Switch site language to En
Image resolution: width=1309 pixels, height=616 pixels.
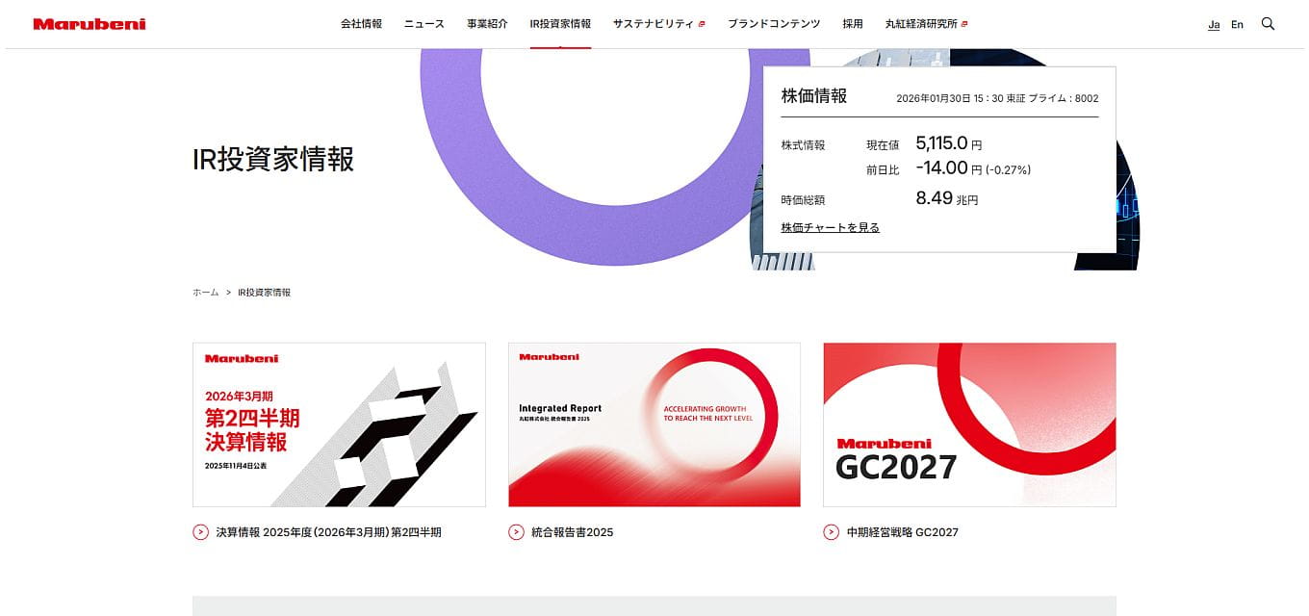pyautogui.click(x=1238, y=24)
